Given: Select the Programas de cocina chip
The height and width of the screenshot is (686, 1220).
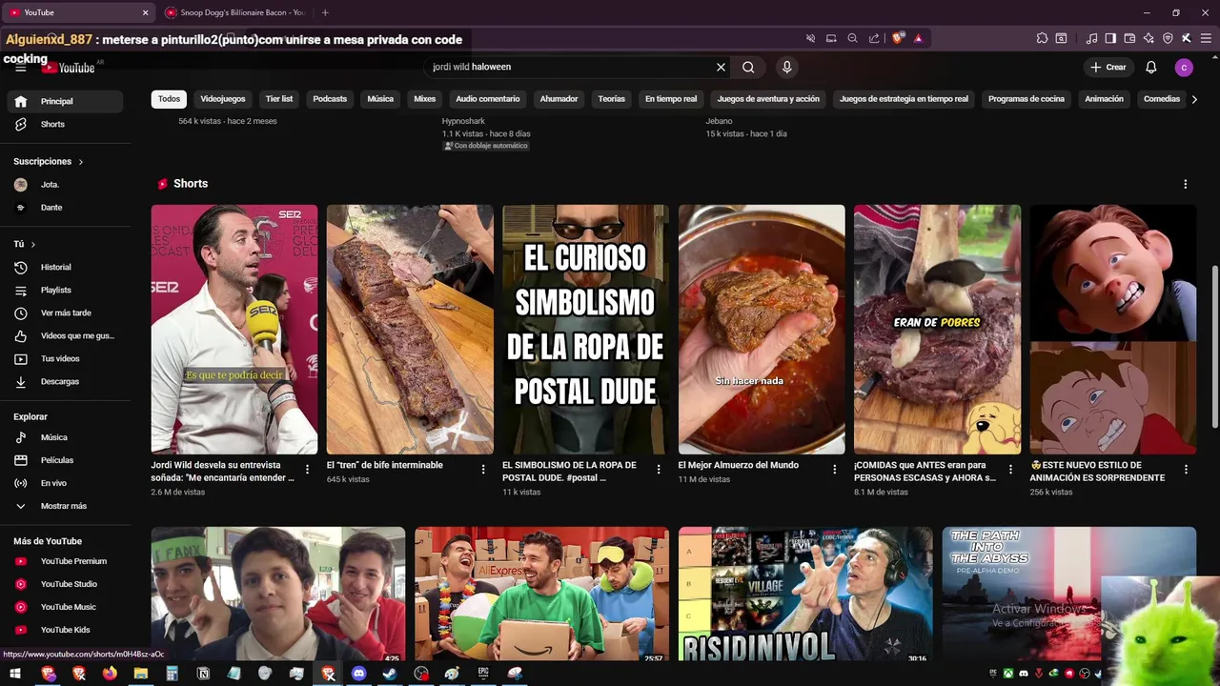Looking at the screenshot, I should pyautogui.click(x=1027, y=99).
